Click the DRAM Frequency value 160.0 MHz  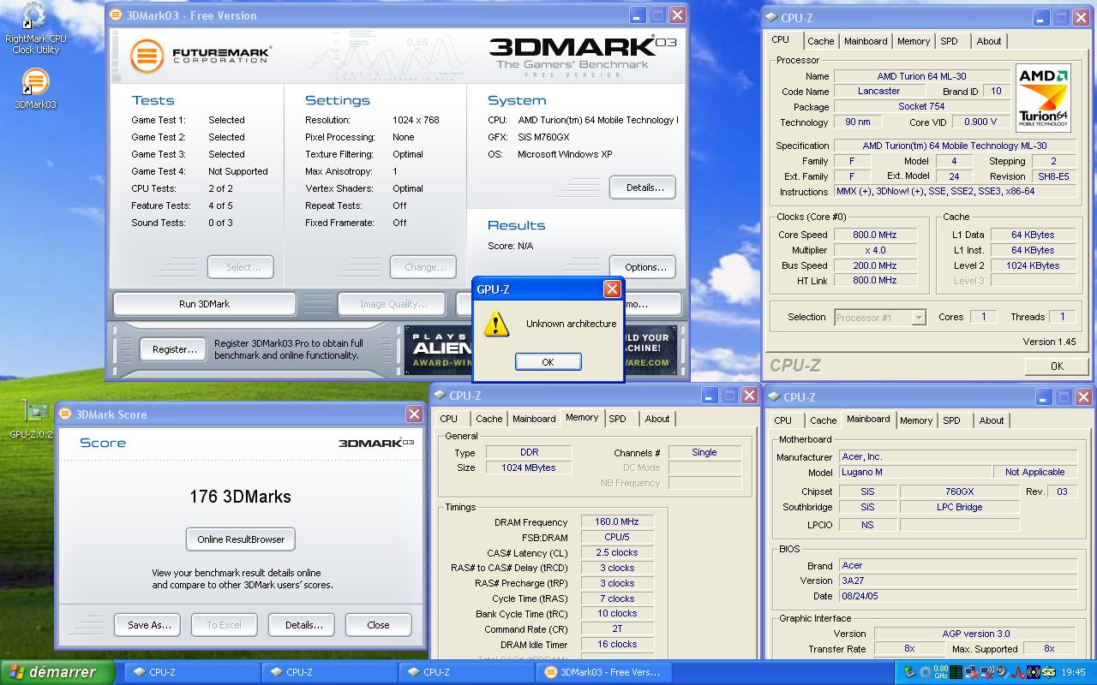click(617, 522)
